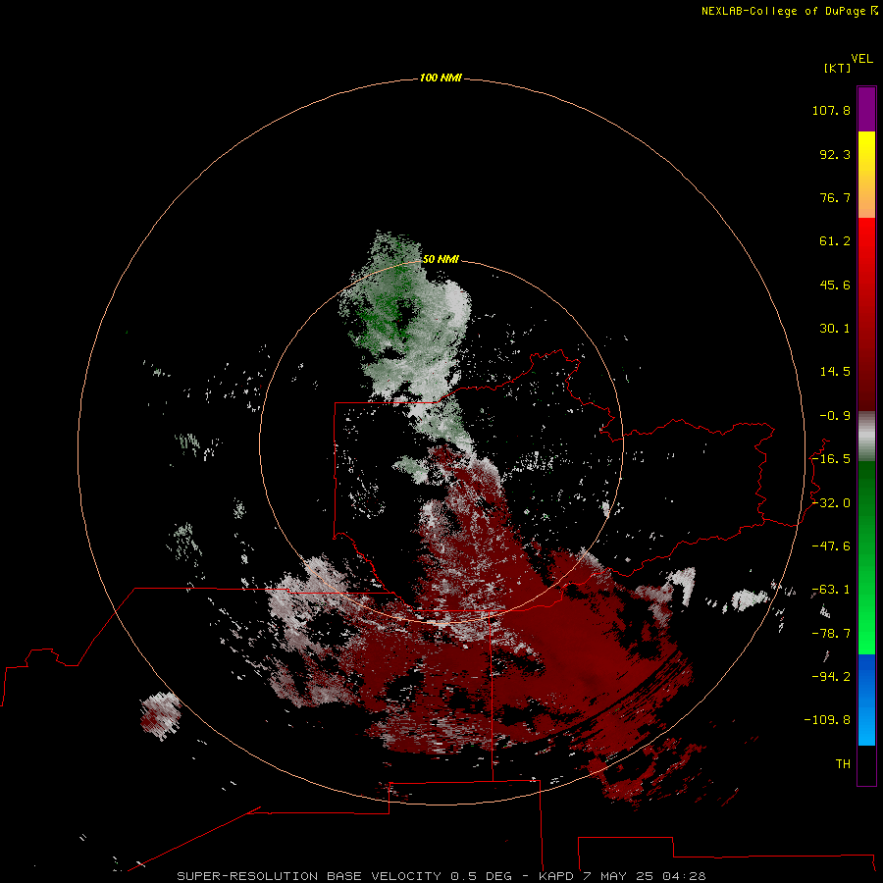
Task: Click the product caption text at bottom
Action: point(441,876)
